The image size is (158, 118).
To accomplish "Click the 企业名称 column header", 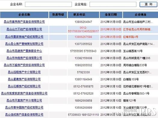I will [24, 15].
